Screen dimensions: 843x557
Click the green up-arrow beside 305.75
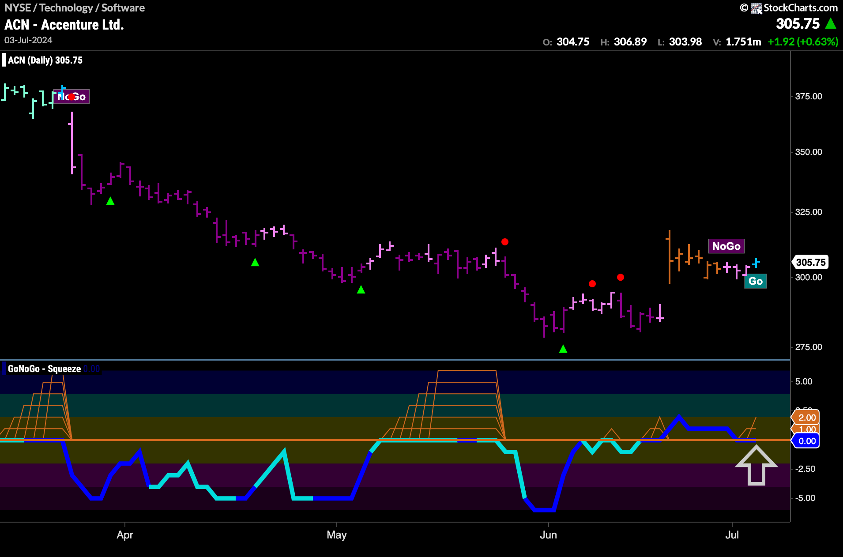pyautogui.click(x=831, y=23)
